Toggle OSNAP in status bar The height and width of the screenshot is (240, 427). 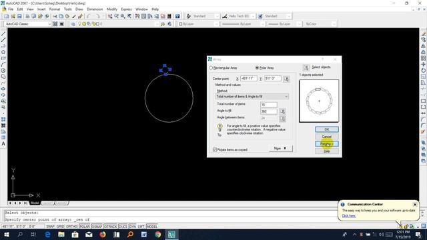point(97,227)
